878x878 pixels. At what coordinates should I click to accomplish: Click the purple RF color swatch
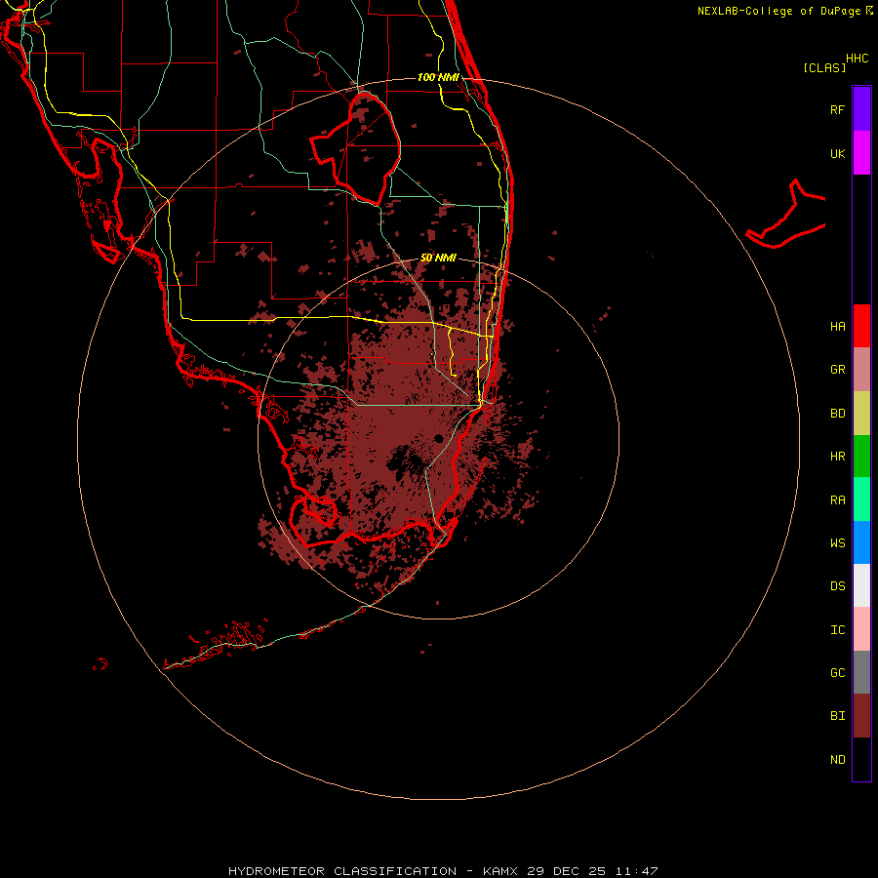pos(861,109)
